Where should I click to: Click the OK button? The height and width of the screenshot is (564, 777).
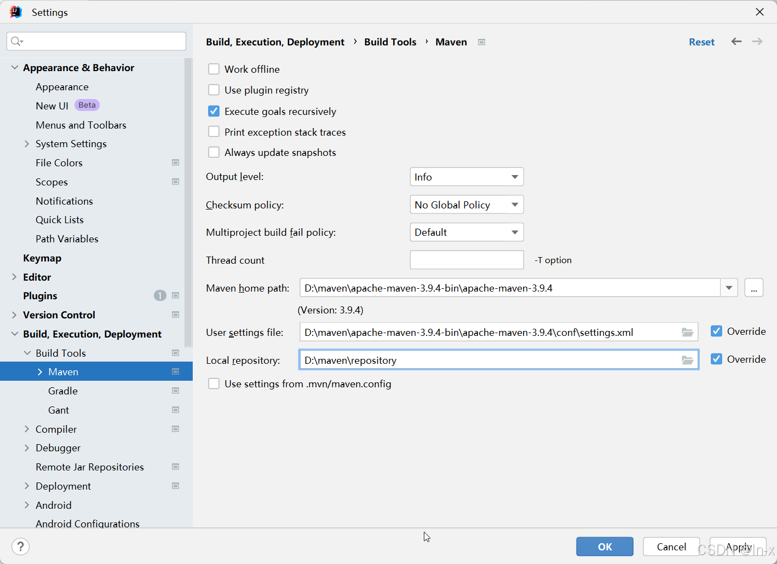point(605,546)
